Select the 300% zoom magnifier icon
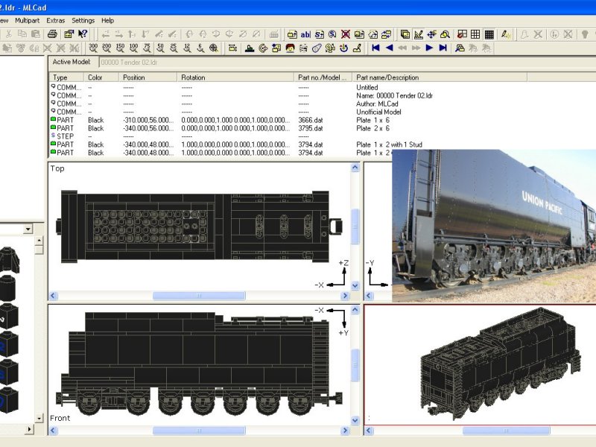The width and height of the screenshot is (596, 447). 93,48
